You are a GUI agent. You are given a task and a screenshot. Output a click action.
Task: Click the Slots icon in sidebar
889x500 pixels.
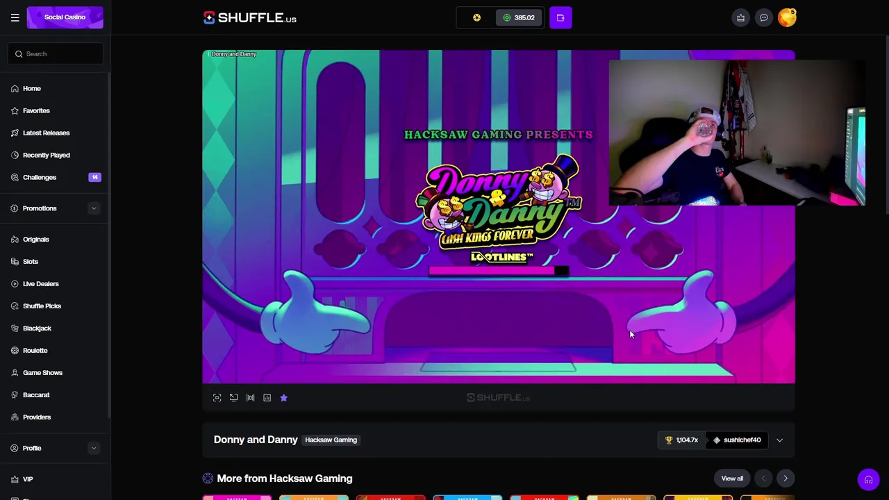pyautogui.click(x=15, y=261)
